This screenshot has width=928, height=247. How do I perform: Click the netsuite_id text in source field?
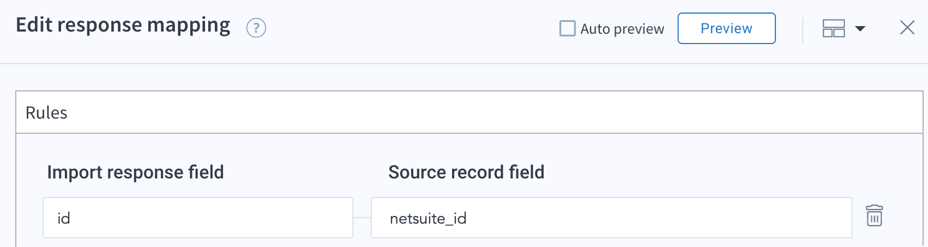428,219
